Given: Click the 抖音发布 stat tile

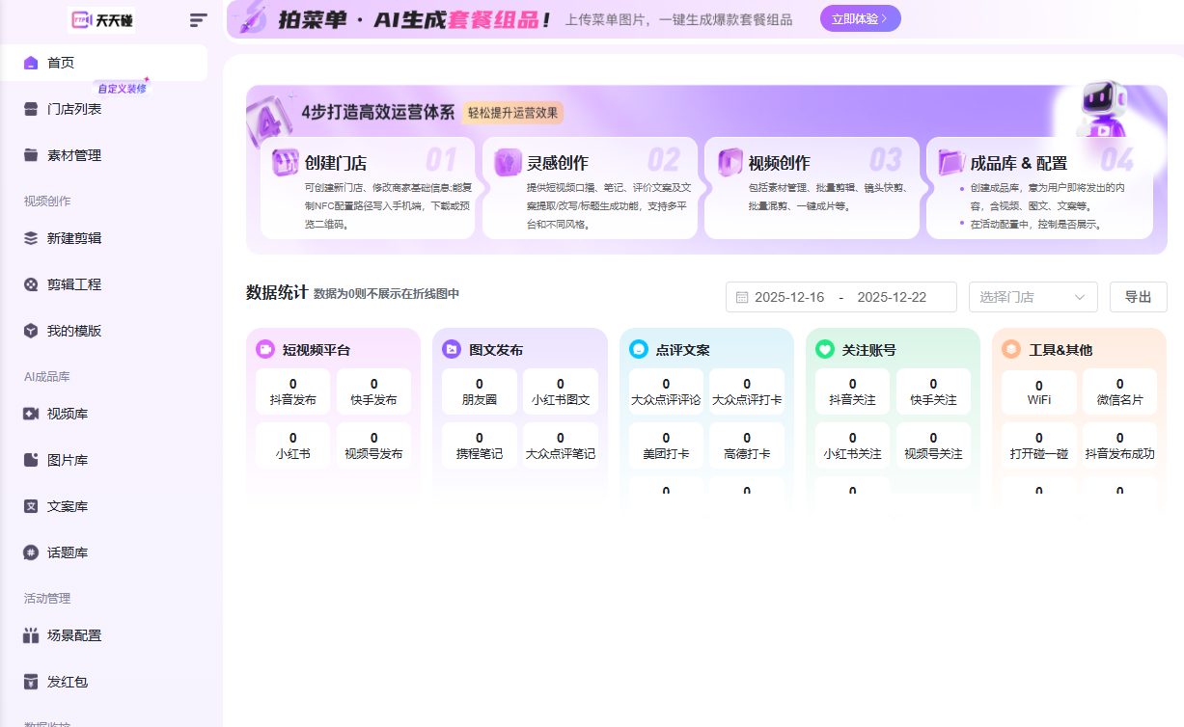Looking at the screenshot, I should pos(293,391).
